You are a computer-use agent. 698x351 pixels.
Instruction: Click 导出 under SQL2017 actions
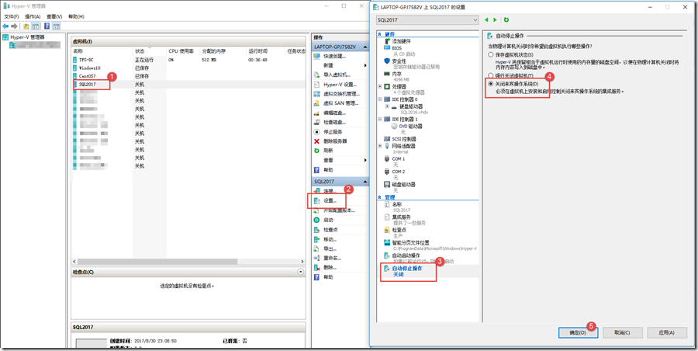click(x=330, y=248)
